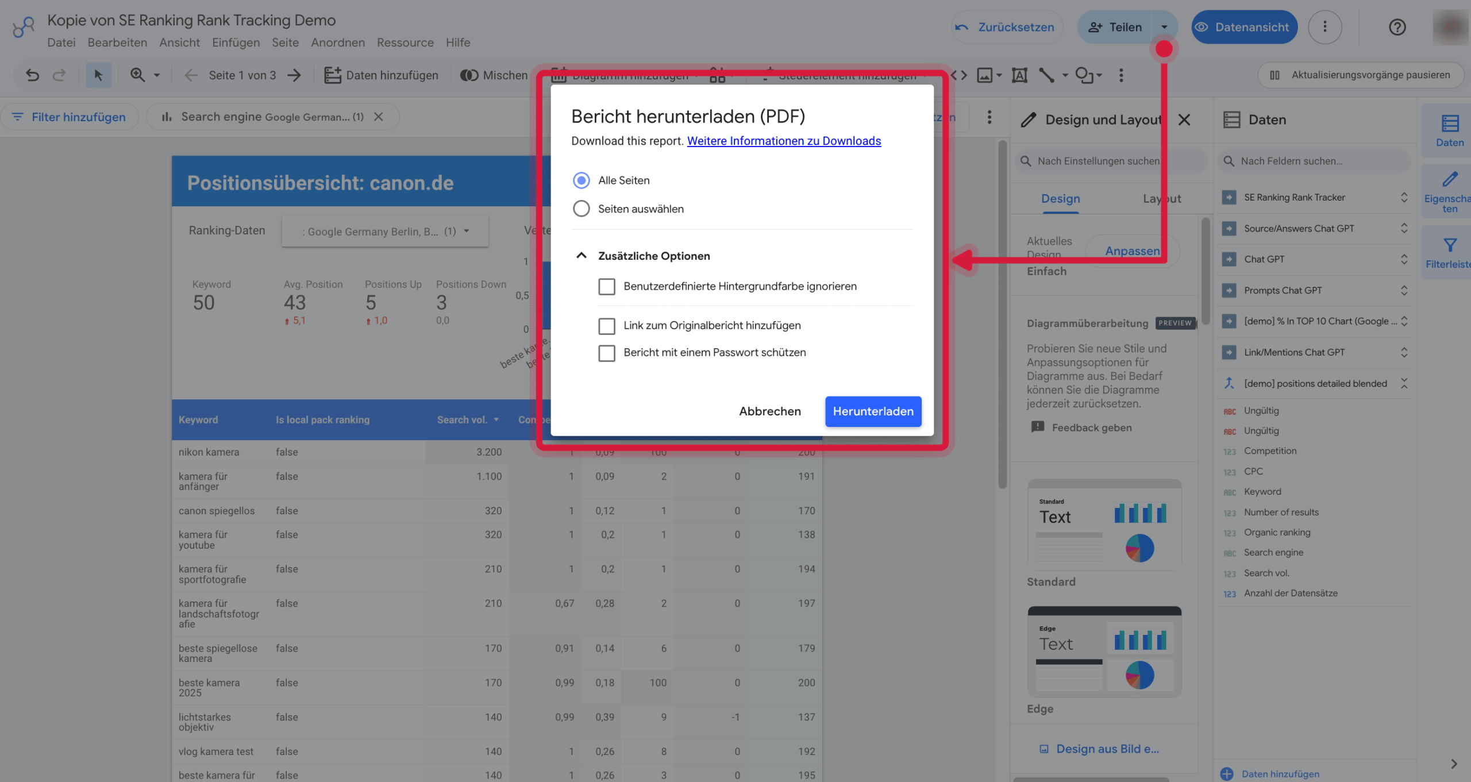Collapse the Zusätzliche Optionen section

coord(582,256)
